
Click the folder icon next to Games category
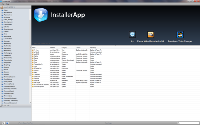click(x=2, y=32)
